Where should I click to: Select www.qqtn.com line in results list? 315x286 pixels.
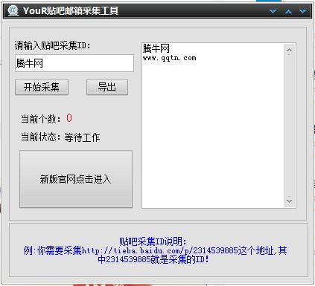(170, 58)
